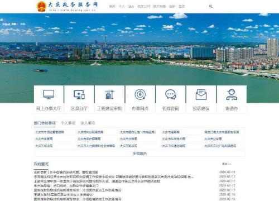The height and width of the screenshot is (201, 279).
Task: Open 大庆市人力资源和社会保障局 department link
Action: click(96, 146)
